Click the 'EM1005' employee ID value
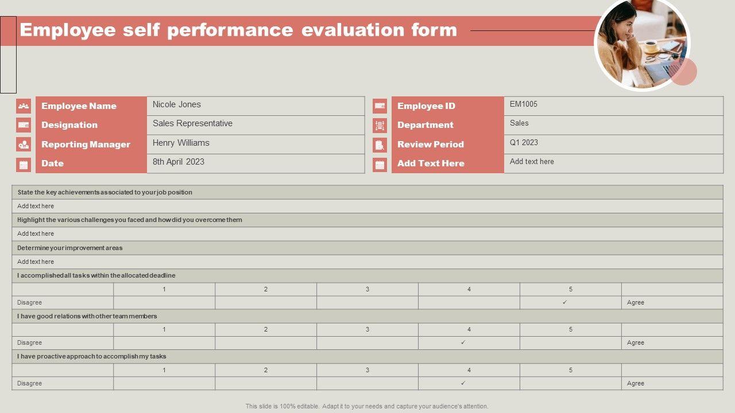The image size is (735, 413). click(x=524, y=104)
